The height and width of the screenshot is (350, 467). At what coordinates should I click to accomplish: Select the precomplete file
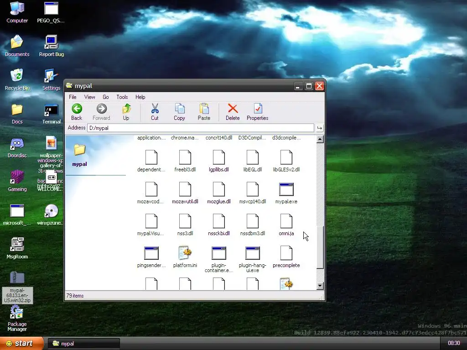[286, 257]
